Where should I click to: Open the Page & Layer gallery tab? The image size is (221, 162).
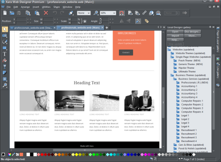point(218,40)
